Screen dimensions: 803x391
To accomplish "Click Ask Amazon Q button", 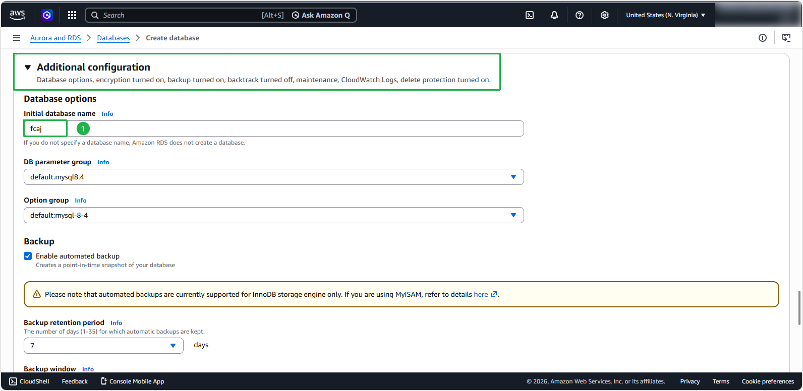I will pos(321,15).
